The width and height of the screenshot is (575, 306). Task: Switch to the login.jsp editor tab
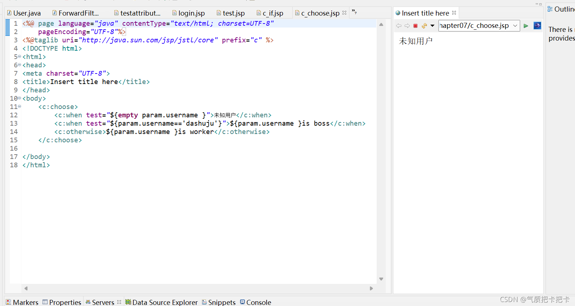click(189, 13)
